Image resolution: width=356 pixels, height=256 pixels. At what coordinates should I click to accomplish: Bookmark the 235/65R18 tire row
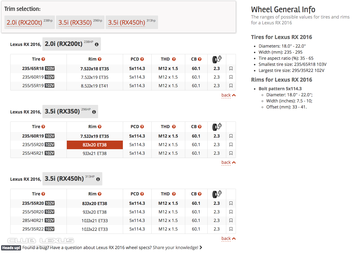pos(231,69)
